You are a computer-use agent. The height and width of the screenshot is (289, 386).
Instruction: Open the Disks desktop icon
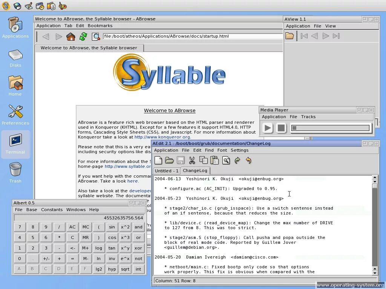coord(15,58)
